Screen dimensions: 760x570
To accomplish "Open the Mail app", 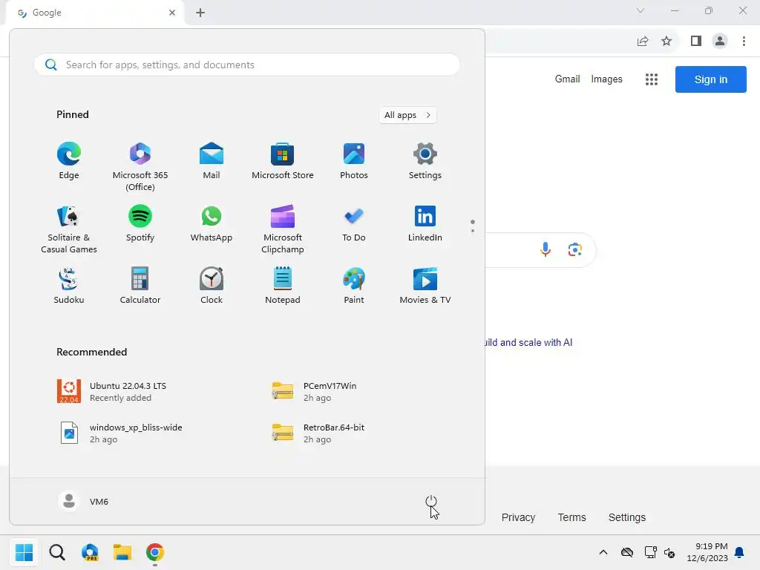I will 212,161.
